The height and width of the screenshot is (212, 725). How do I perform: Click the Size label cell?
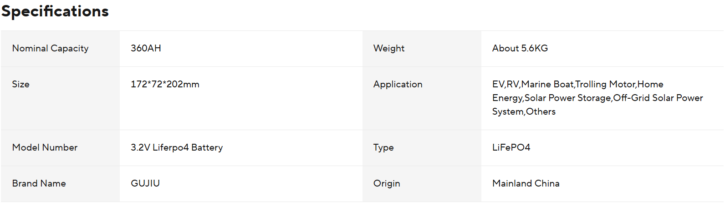(20, 84)
